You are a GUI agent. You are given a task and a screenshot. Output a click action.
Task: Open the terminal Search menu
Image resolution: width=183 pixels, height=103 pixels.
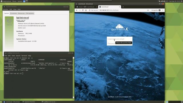(18, 56)
